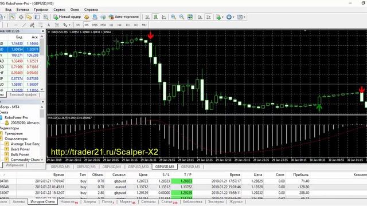Open the GBPUSD,M30 chart tab
The height and width of the screenshot is (206, 367).
pyautogui.click(x=138, y=167)
